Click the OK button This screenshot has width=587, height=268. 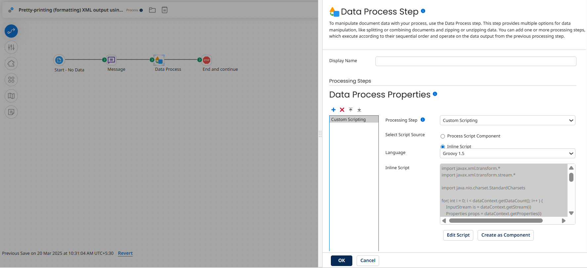(341, 260)
